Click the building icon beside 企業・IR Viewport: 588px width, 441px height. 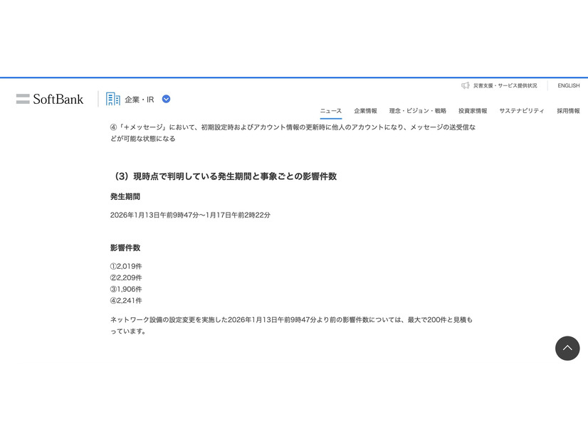[112, 99]
